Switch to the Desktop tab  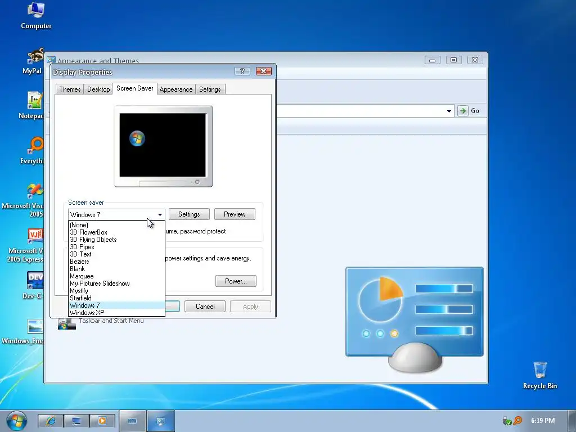coord(98,89)
